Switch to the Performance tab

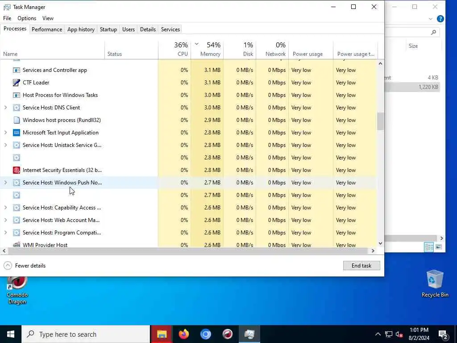click(x=47, y=29)
